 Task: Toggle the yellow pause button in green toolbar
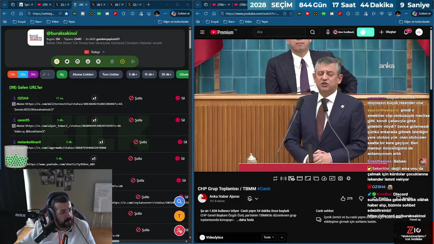[122, 61]
